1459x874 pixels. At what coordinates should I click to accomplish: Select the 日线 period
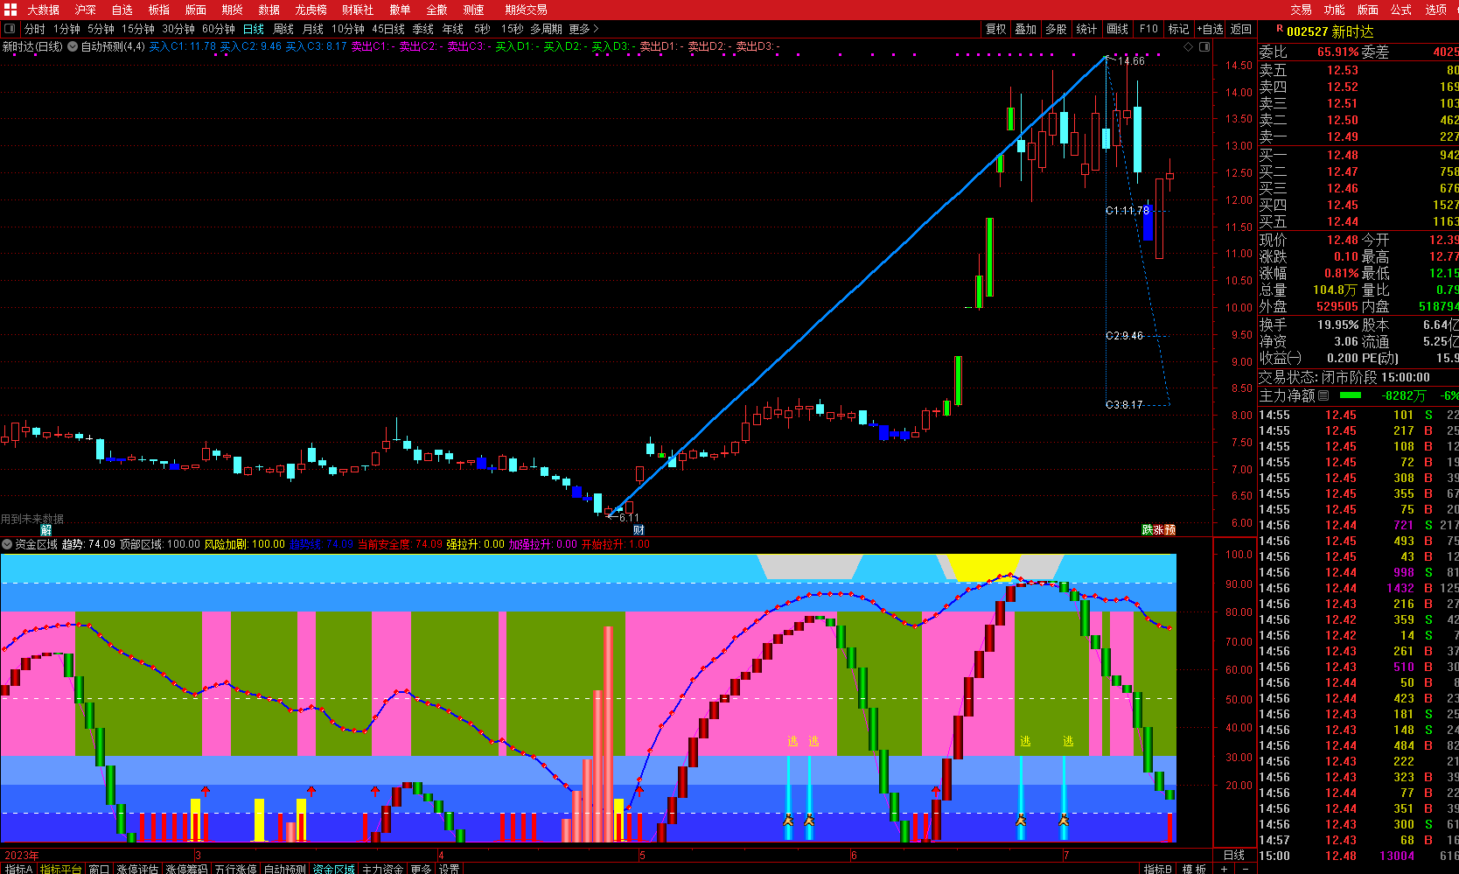[x=254, y=29]
